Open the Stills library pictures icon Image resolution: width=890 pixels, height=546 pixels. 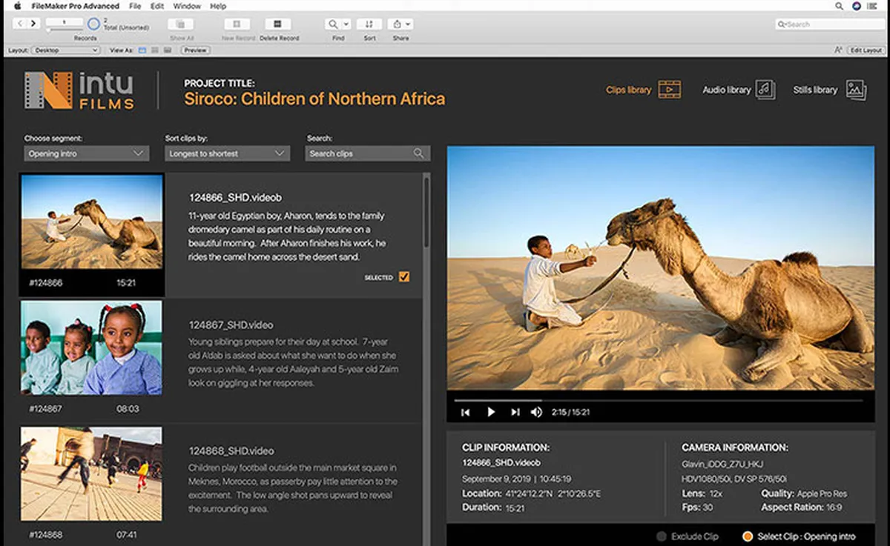tap(856, 90)
